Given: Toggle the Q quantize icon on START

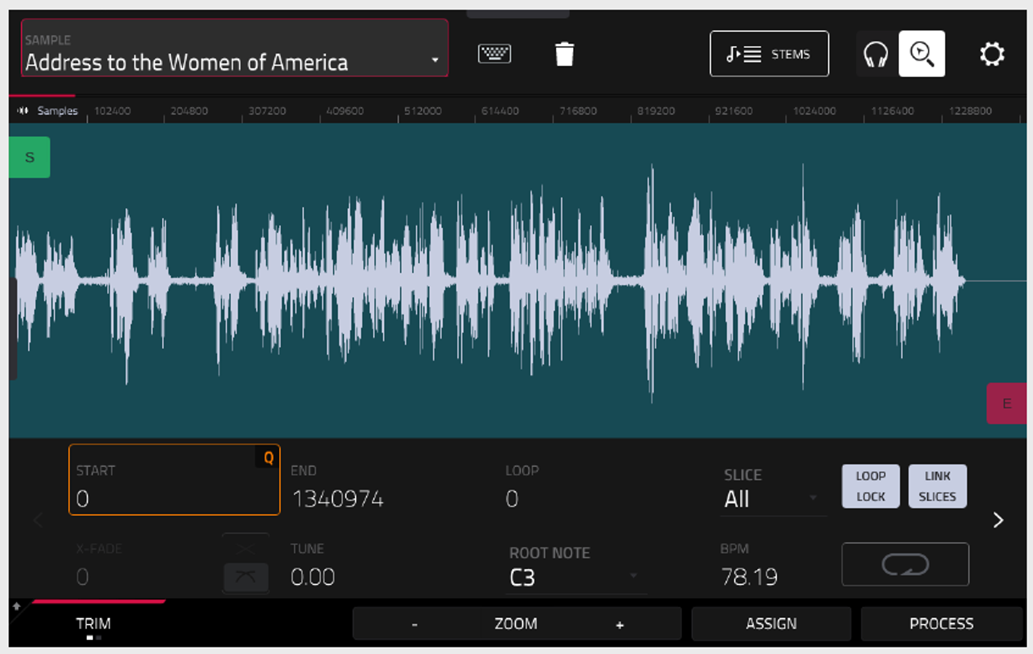Looking at the screenshot, I should 268,458.
